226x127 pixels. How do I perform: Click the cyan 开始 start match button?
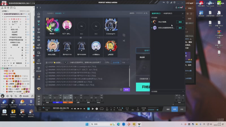tap(143, 87)
